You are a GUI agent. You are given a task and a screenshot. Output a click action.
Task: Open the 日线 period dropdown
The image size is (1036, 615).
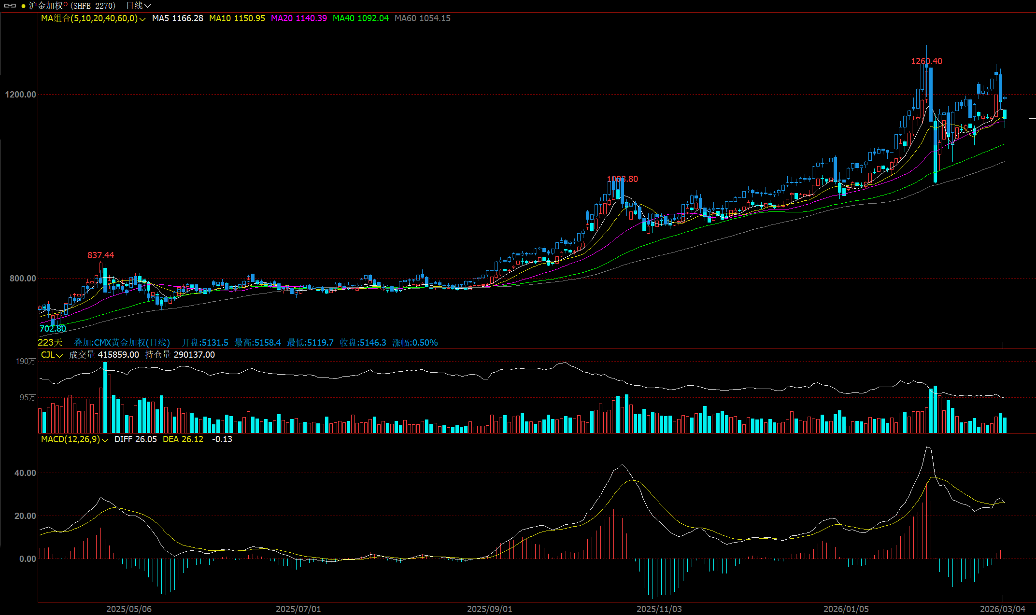click(139, 6)
